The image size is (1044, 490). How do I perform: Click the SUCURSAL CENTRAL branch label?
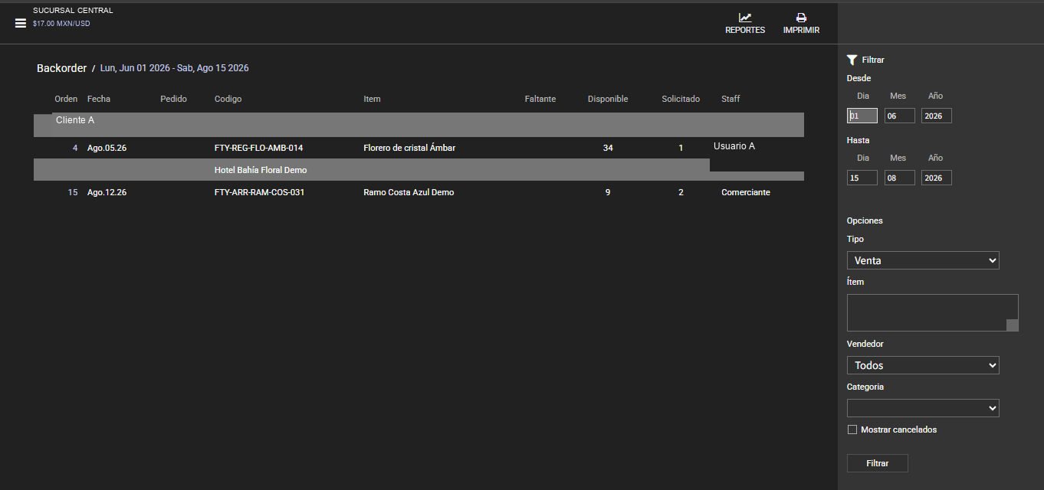pyautogui.click(x=73, y=11)
